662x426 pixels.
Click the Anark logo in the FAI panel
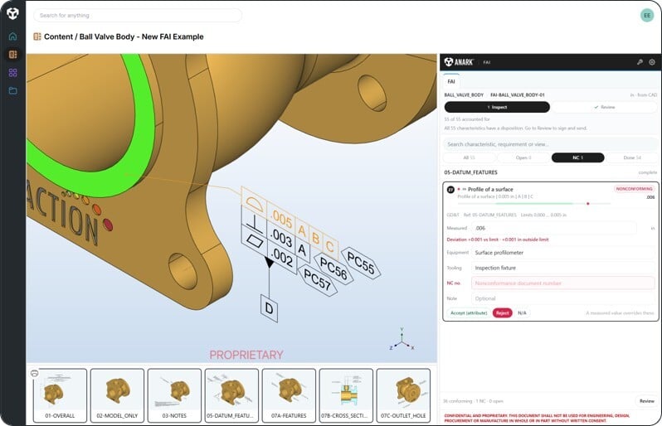click(459, 62)
